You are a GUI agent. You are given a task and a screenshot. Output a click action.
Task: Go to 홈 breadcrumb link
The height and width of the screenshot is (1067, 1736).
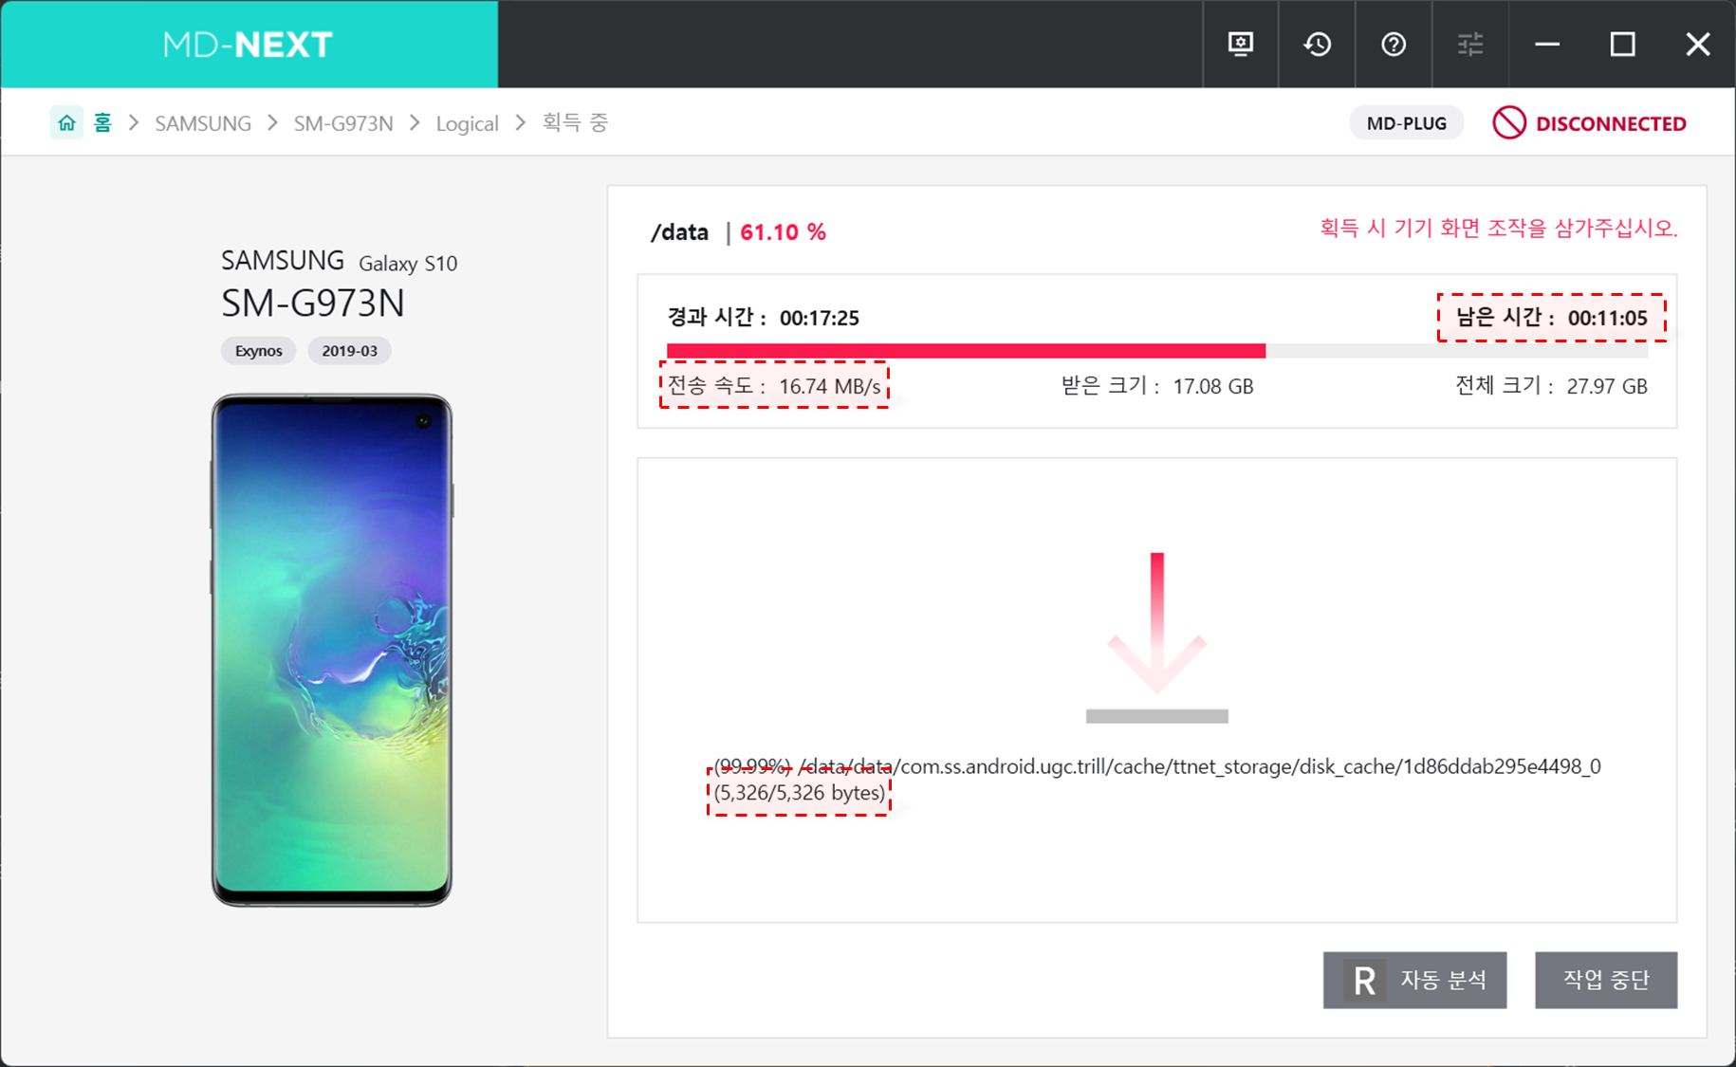click(x=102, y=122)
